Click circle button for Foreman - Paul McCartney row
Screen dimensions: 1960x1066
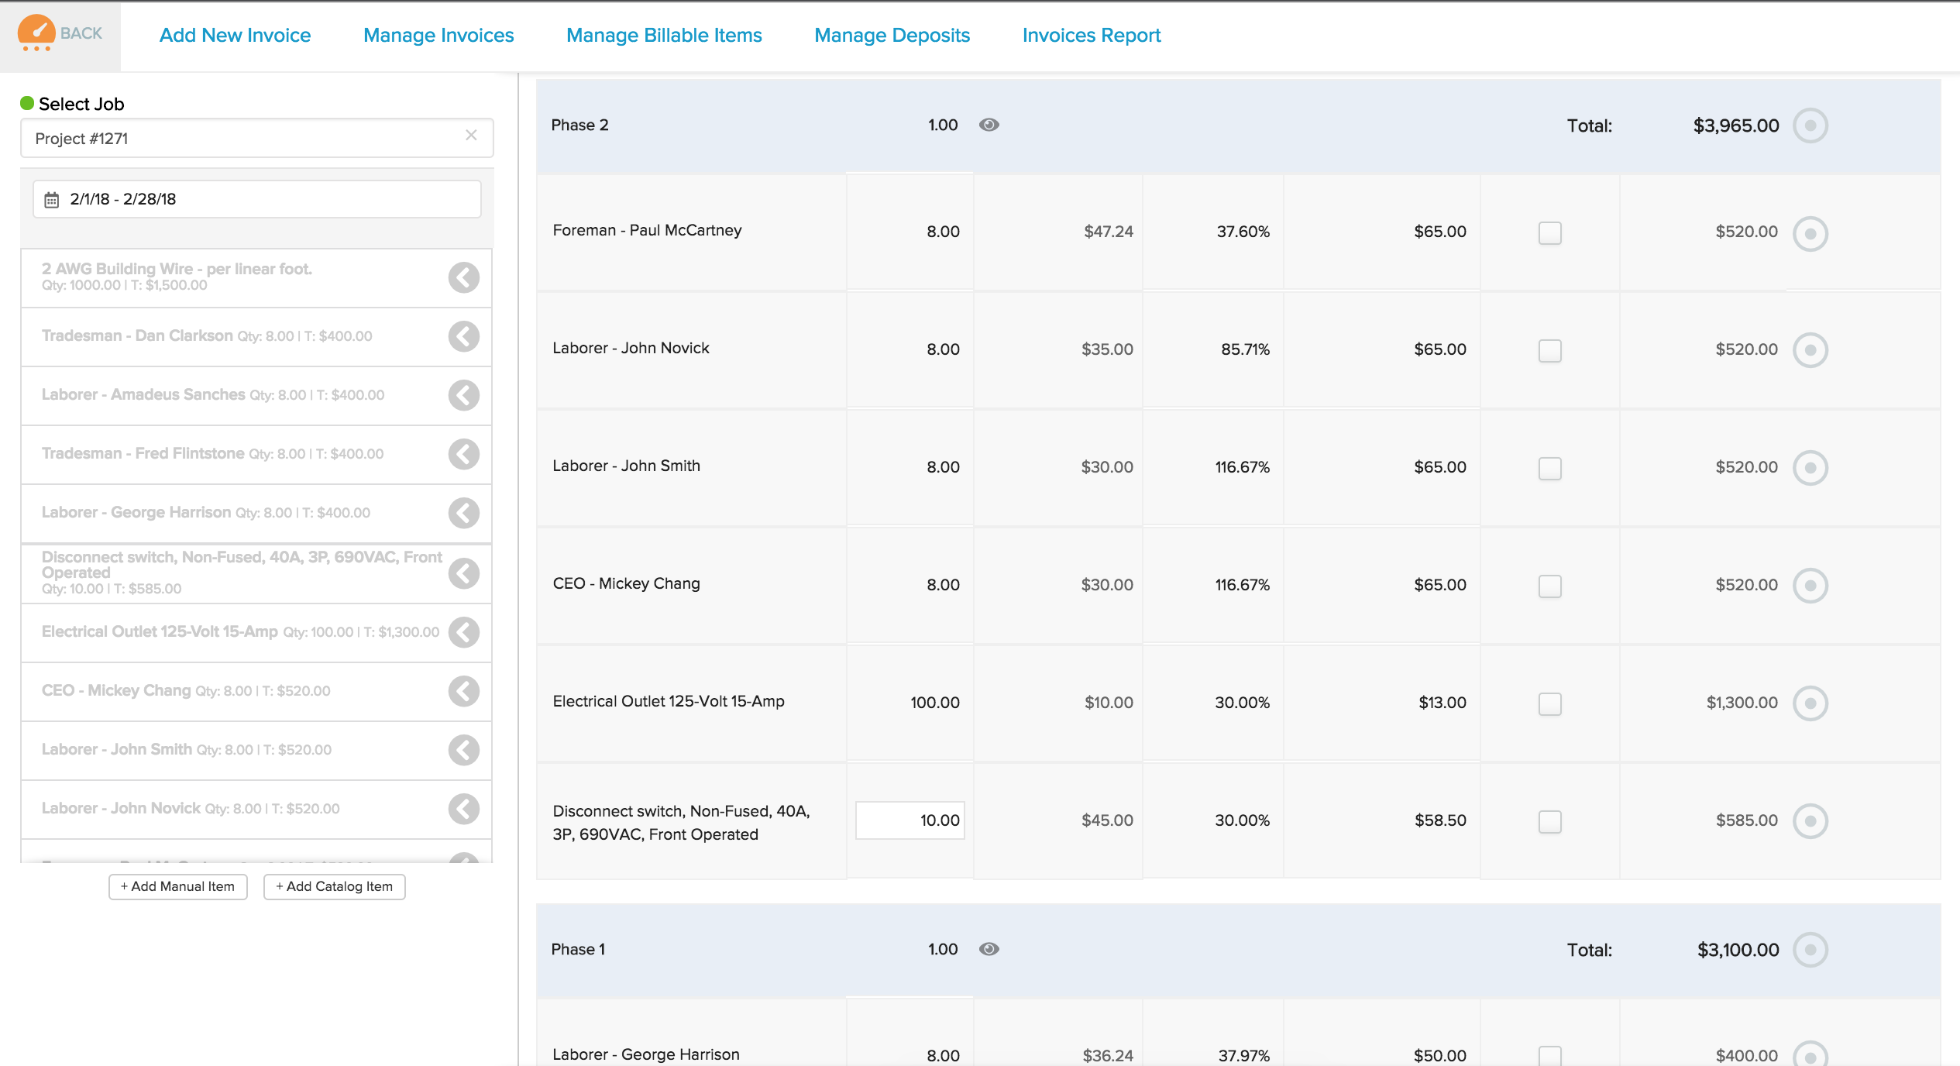(x=1810, y=233)
